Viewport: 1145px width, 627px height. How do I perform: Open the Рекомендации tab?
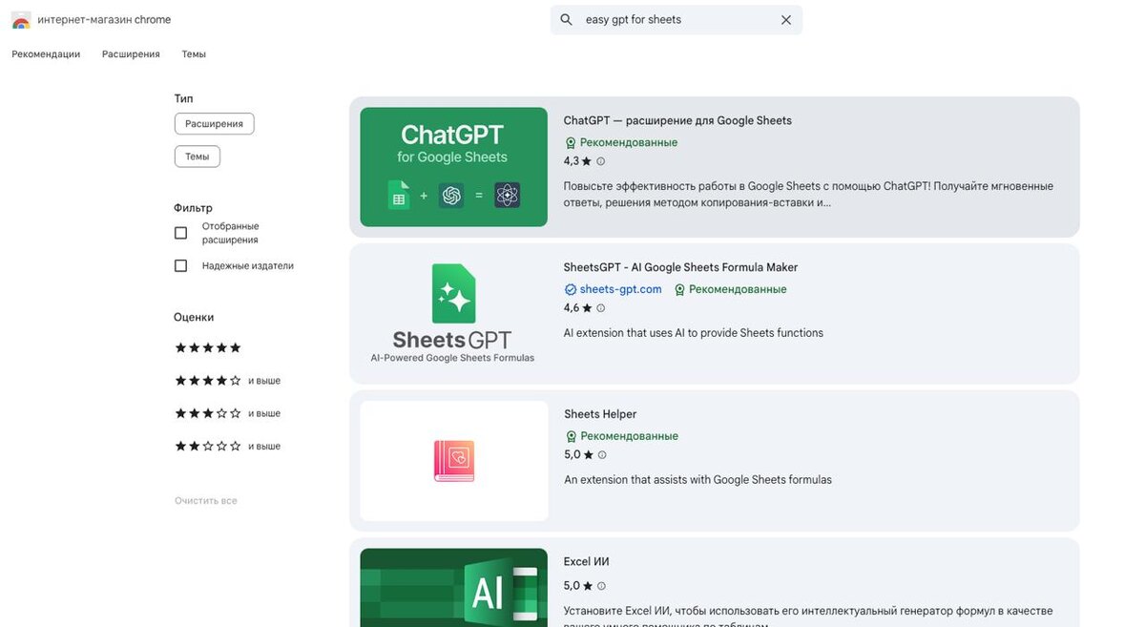point(46,54)
